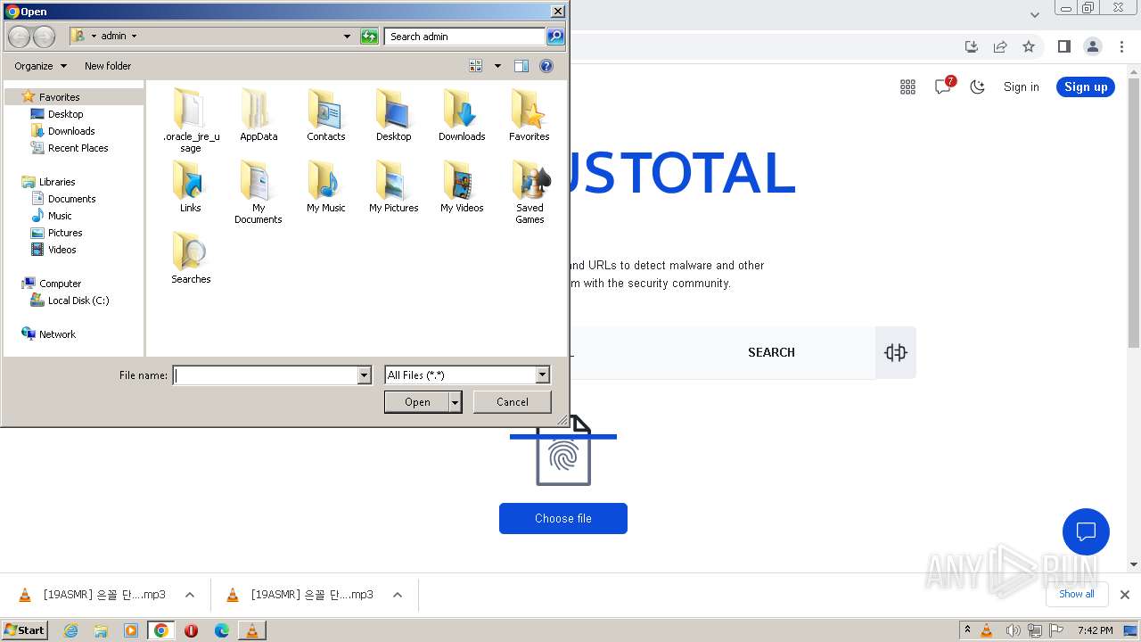Open VirusTotal apps grid icon
This screenshot has width=1141, height=642.
pos(907,86)
